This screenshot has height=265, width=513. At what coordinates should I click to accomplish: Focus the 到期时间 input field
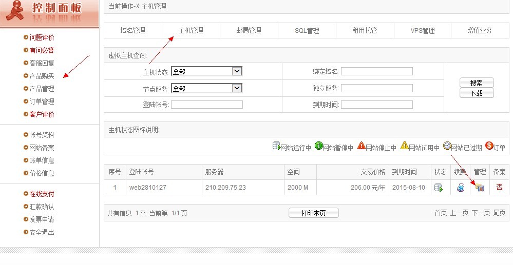(x=377, y=105)
